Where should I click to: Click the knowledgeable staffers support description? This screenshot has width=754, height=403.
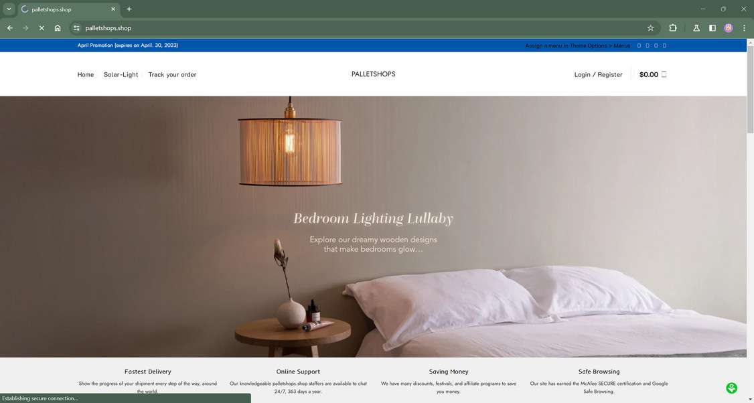(298, 388)
